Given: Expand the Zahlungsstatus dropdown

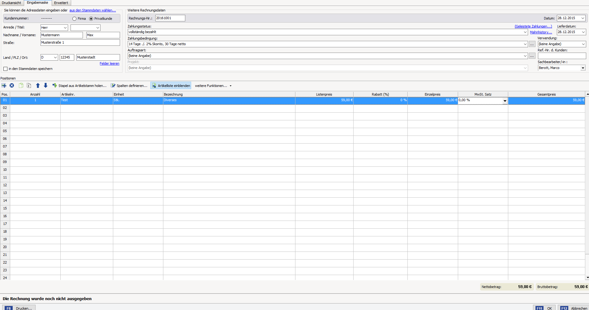Looking at the screenshot, I should pos(525,32).
